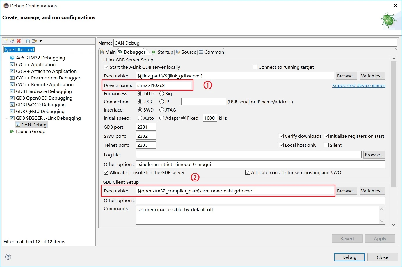Click the type filter text field
This screenshot has width=402, height=267.
49,49
